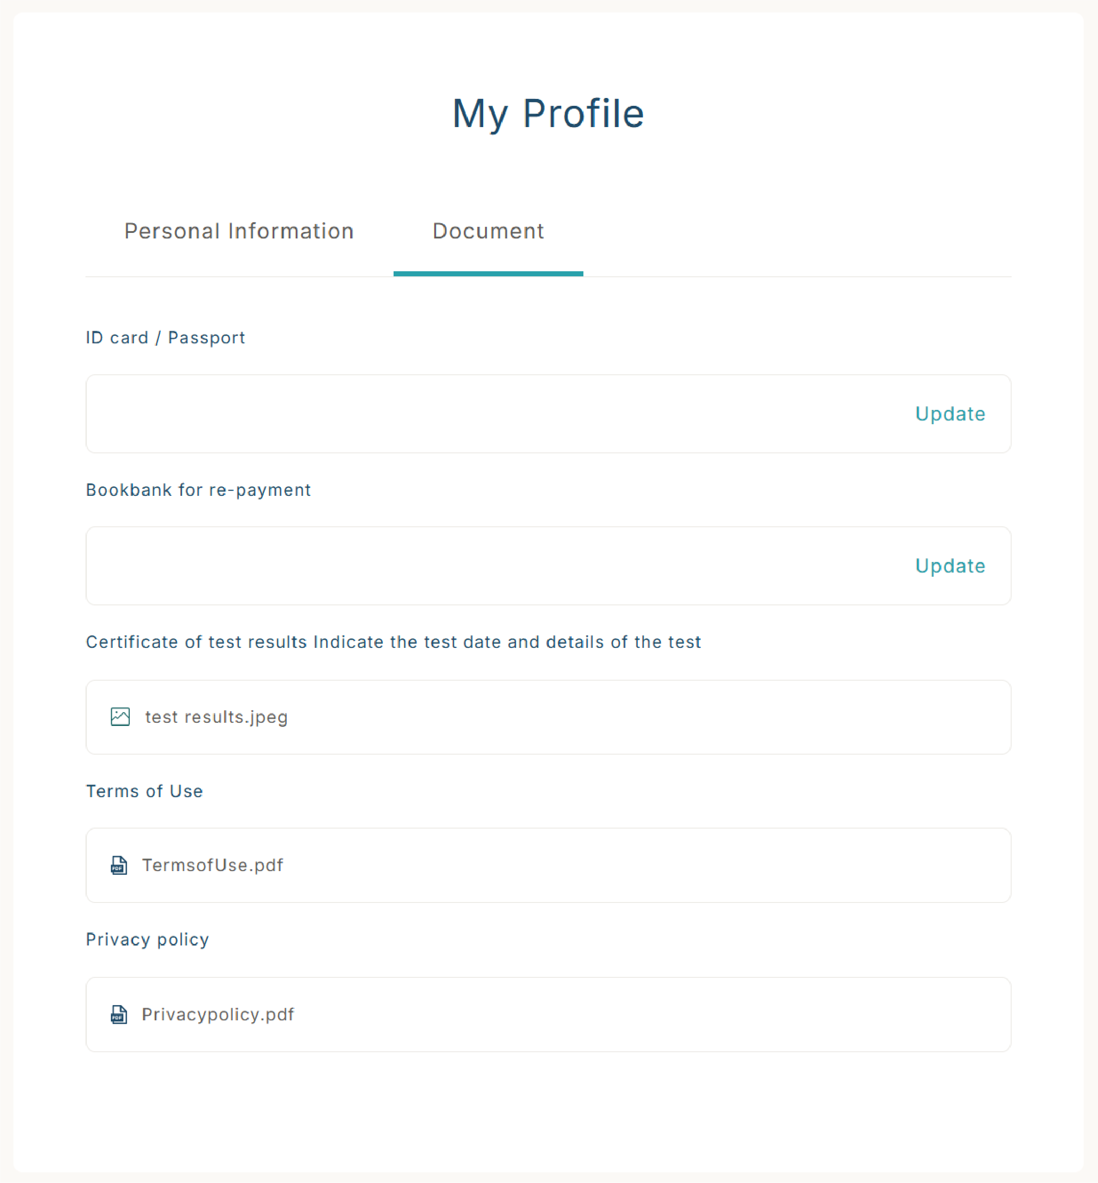Click the Privacy policy label
1098x1183 pixels.
[x=147, y=939]
